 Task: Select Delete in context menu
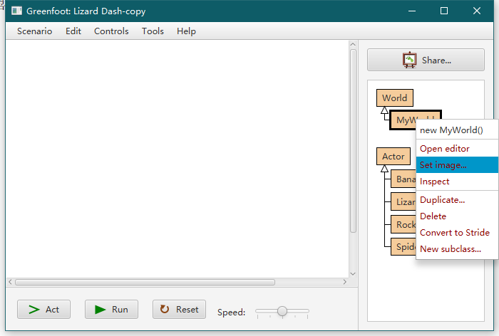click(x=457, y=216)
